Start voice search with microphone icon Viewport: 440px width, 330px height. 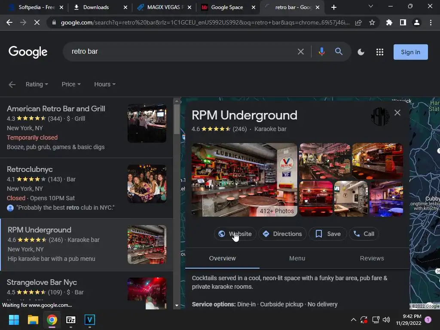pyautogui.click(x=322, y=52)
